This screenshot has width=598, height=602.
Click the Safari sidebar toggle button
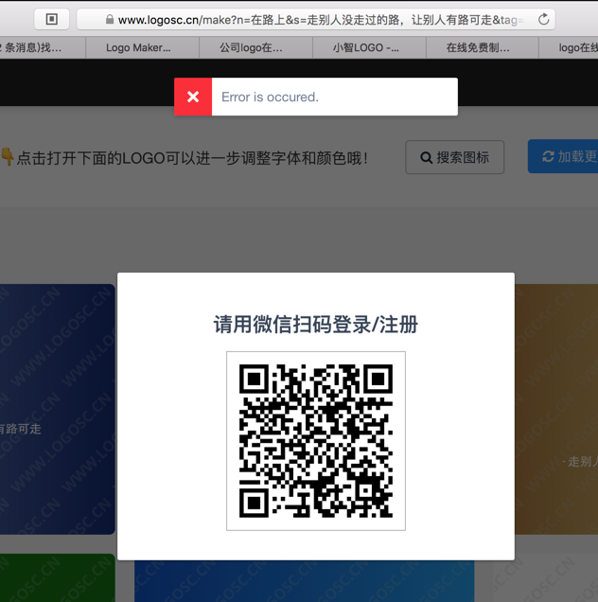pos(51,19)
